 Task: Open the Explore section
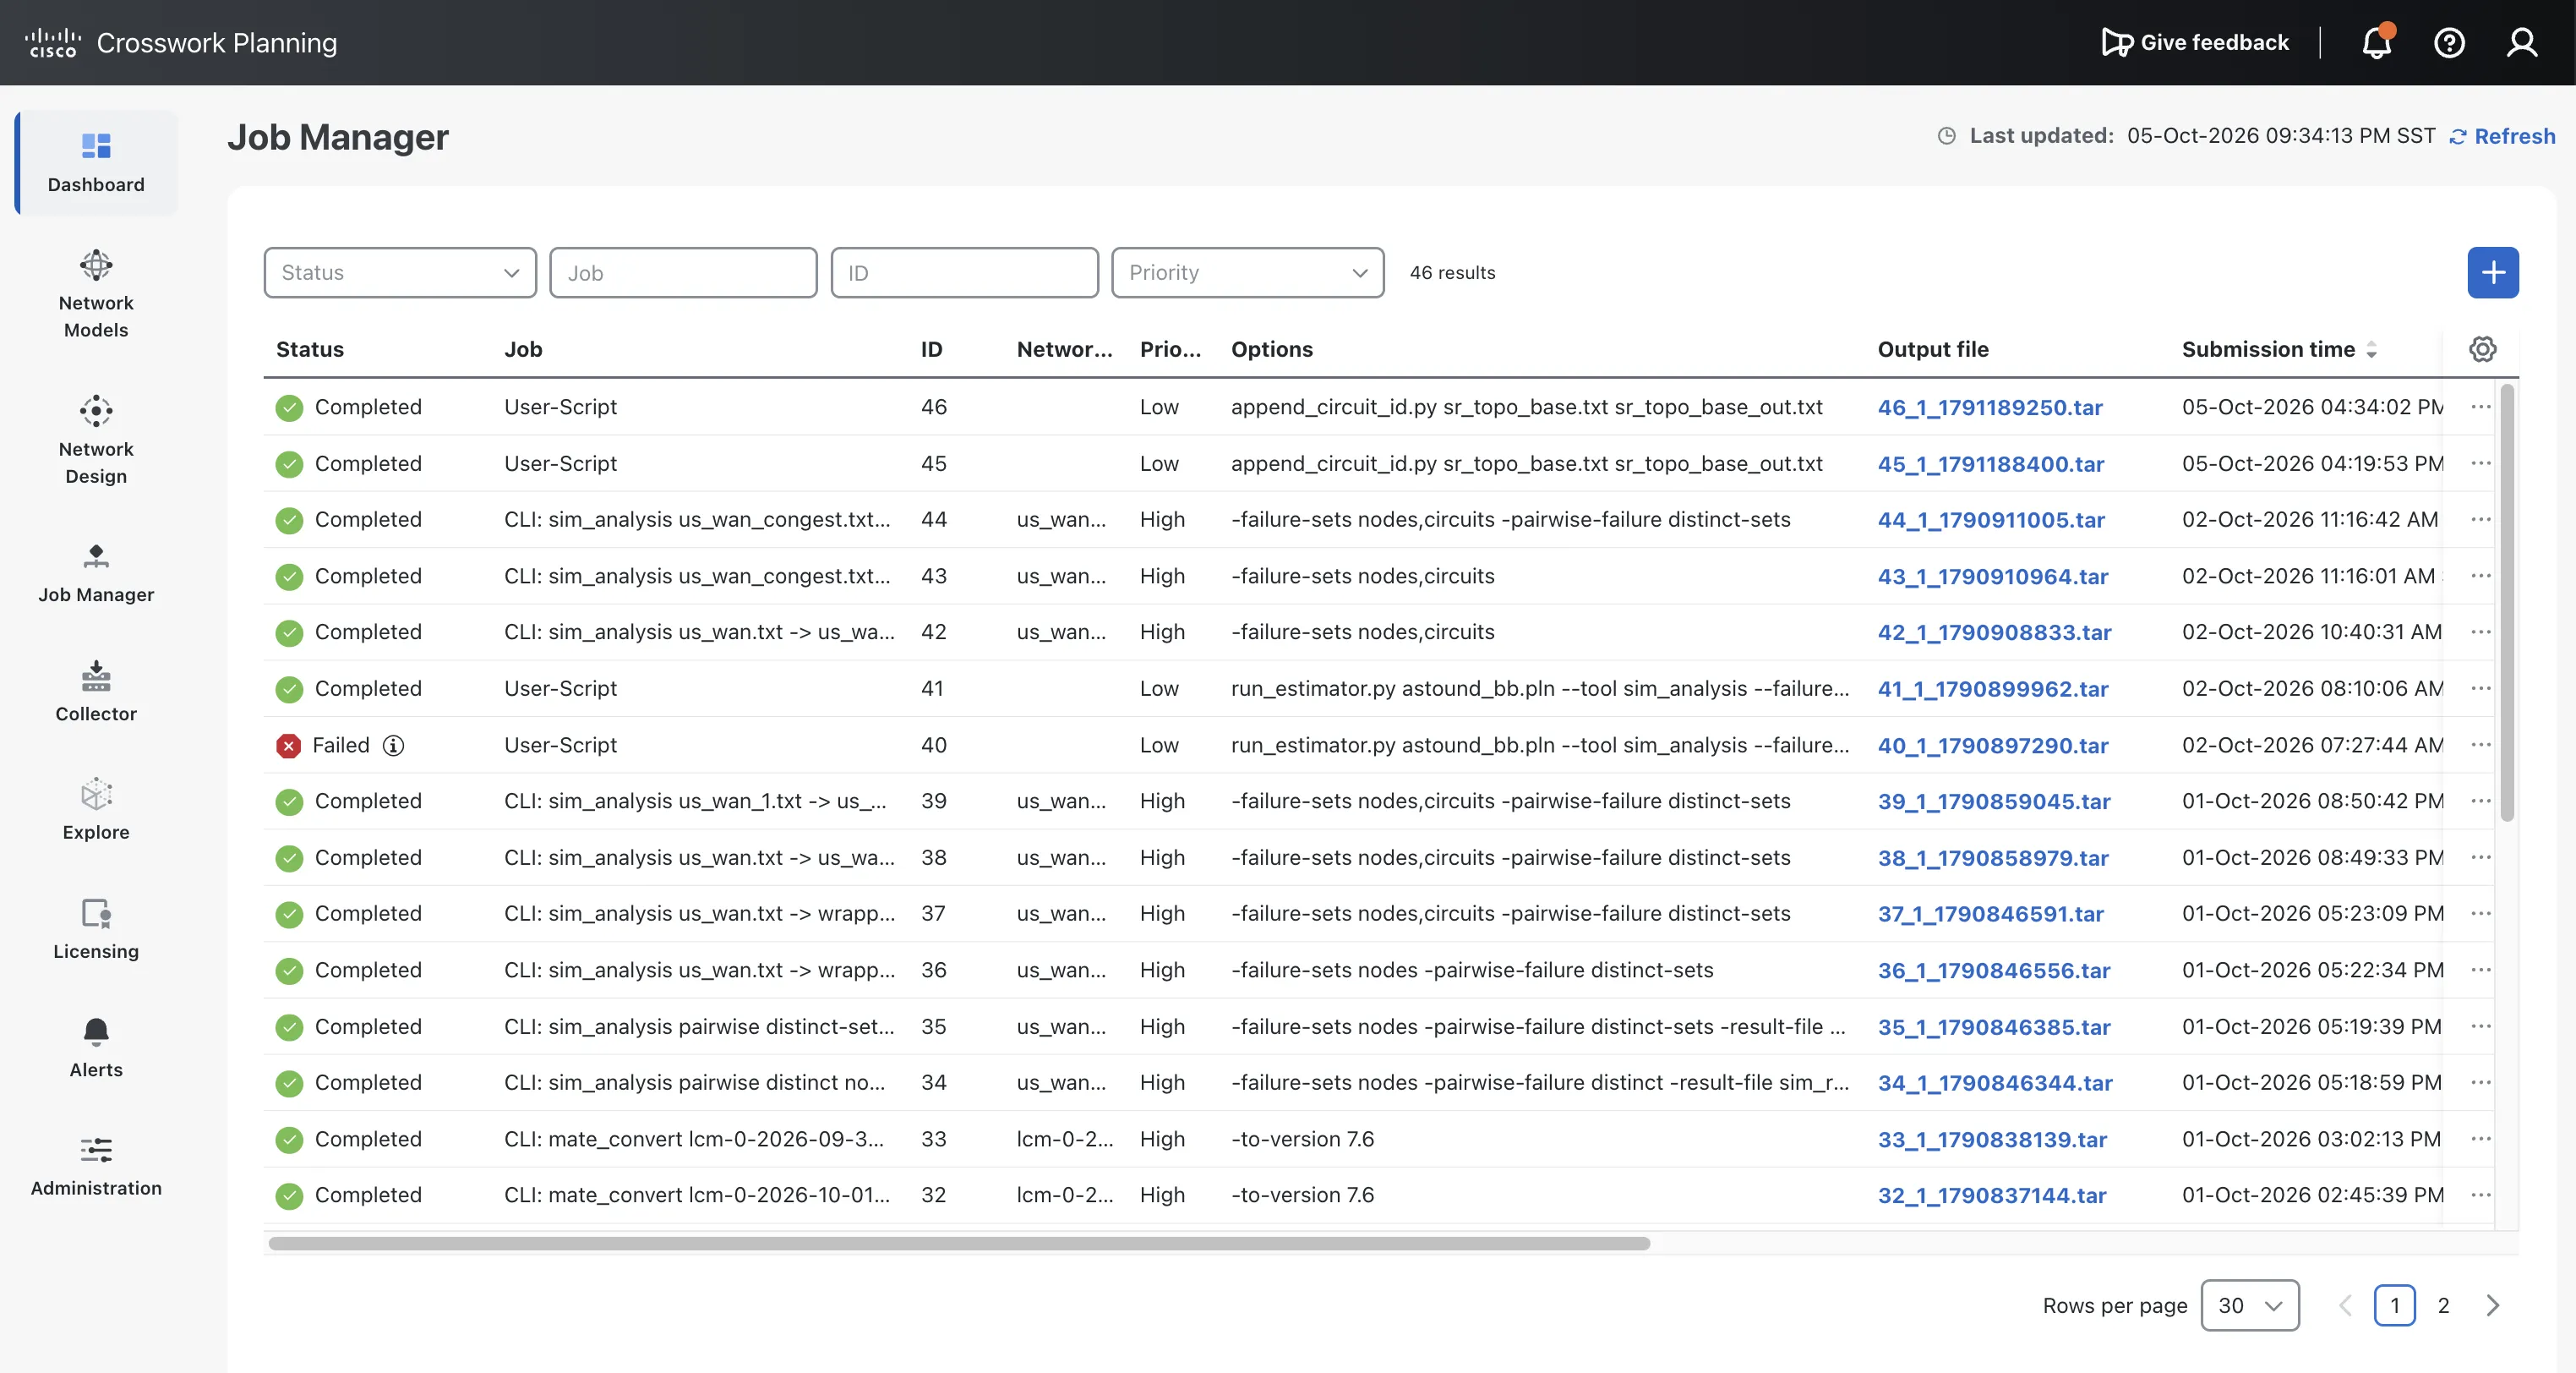coord(96,810)
